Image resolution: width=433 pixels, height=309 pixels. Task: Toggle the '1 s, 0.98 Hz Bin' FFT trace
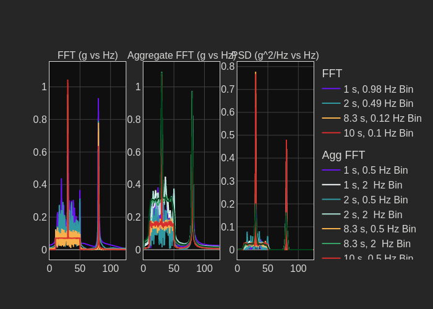pos(378,89)
